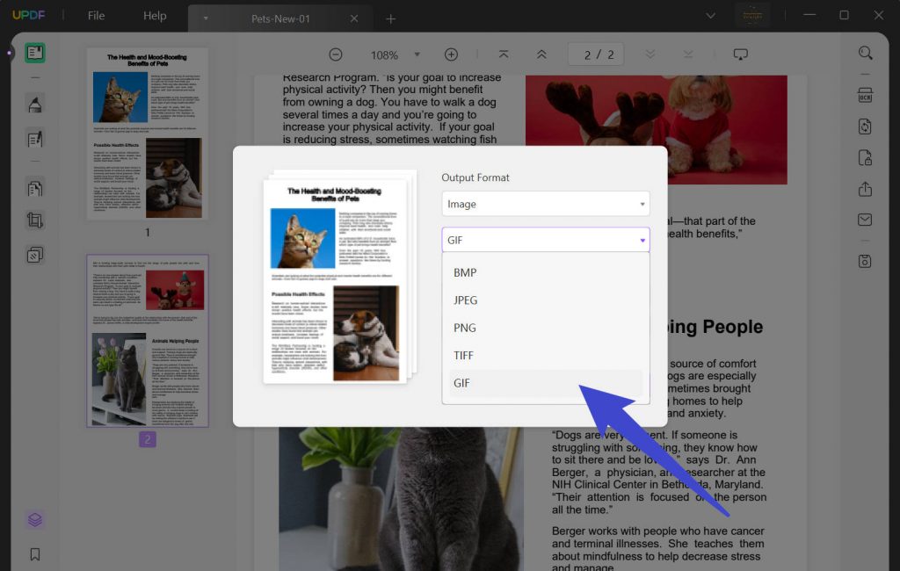Open the Crop Pages tool
Image resolution: width=900 pixels, height=571 pixels.
pyautogui.click(x=34, y=219)
